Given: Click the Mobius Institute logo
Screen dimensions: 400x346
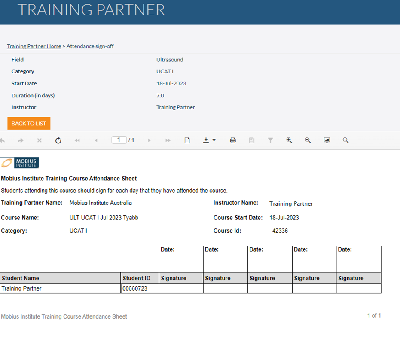Looking at the screenshot, I should tap(19, 163).
